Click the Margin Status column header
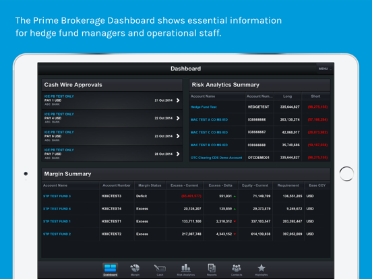 150,185
